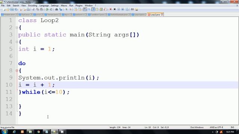Click the 'Ln : 10' status field
The image size is (239, 134).
tap(148, 127)
